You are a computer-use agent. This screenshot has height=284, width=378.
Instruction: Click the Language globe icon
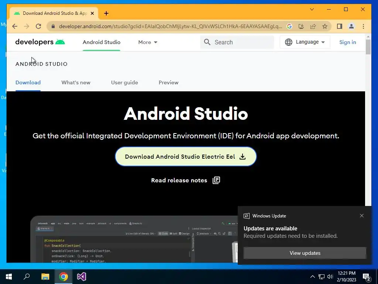click(289, 42)
